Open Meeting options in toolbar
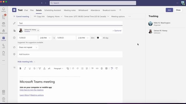The width and height of the screenshot is (186, 104). pos(118,16)
